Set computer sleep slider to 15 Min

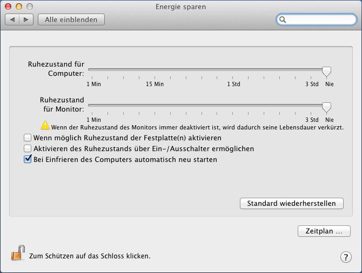pos(155,70)
